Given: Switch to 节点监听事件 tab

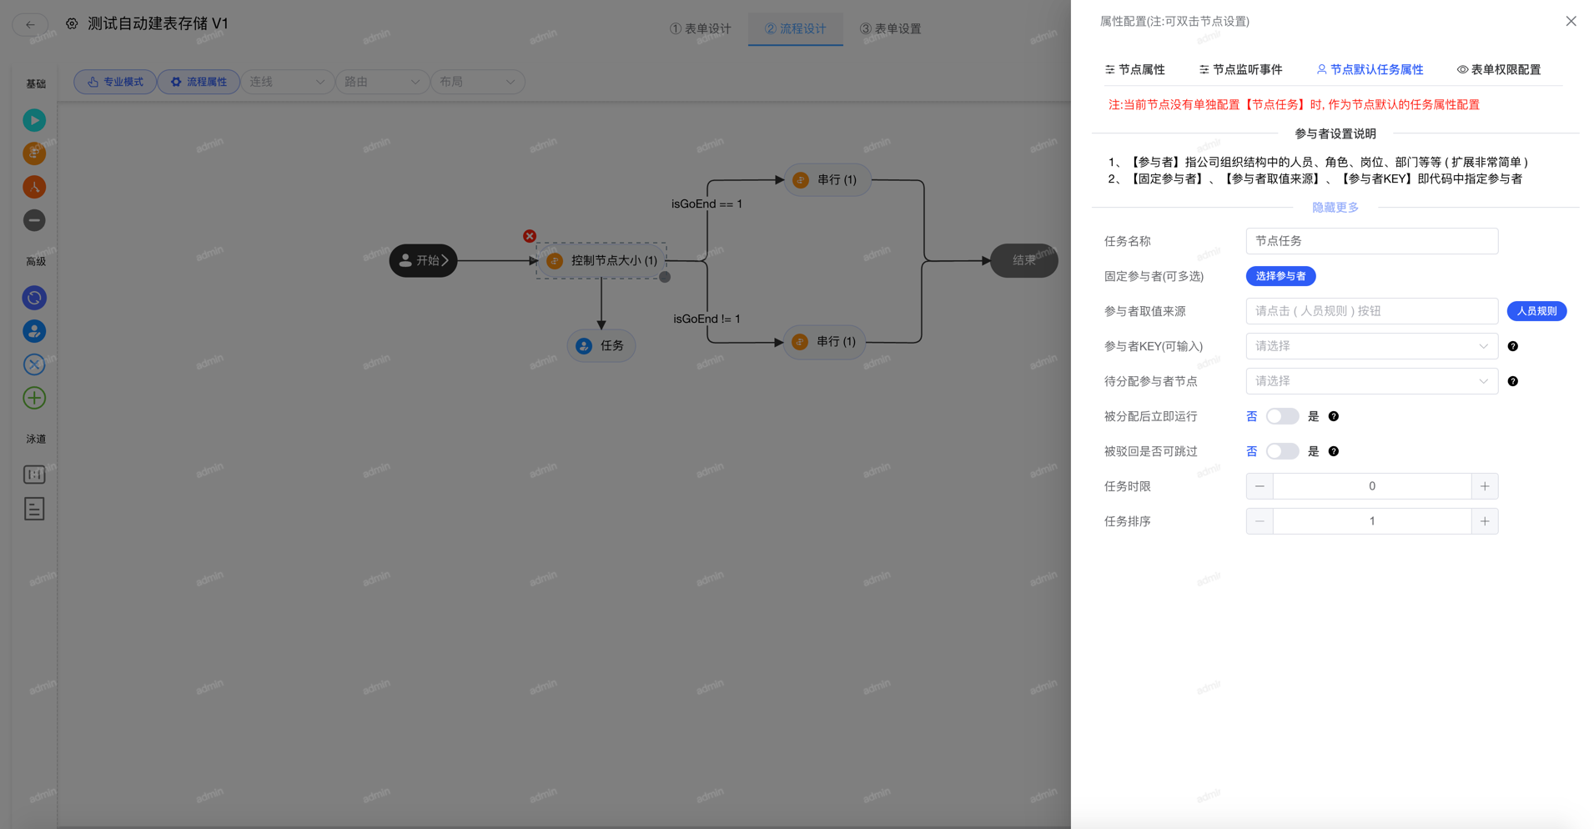Looking at the screenshot, I should click(x=1240, y=69).
